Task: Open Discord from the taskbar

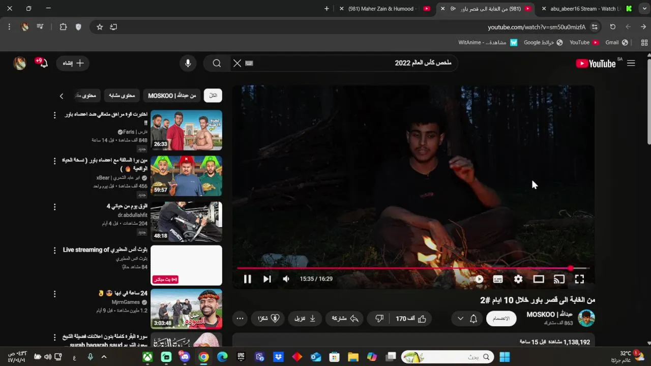Action: [185, 357]
